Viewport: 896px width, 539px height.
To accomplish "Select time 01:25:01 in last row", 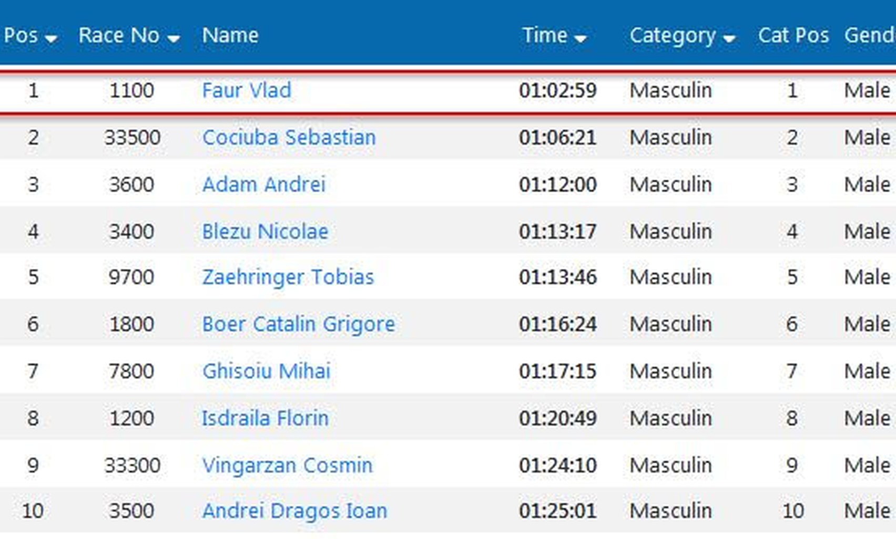I will tap(558, 511).
